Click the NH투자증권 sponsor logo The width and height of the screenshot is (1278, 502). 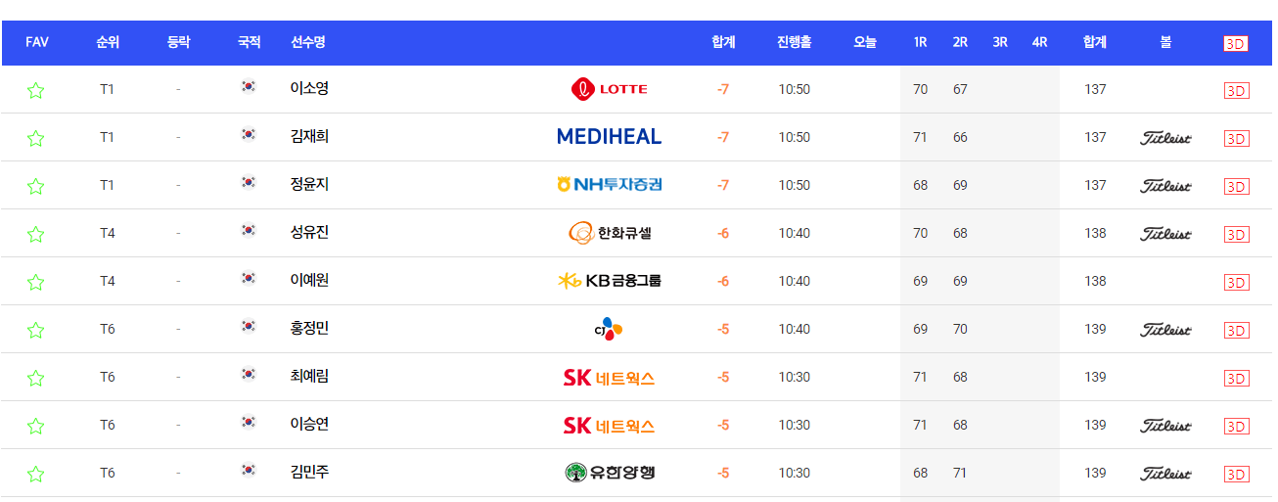609,184
